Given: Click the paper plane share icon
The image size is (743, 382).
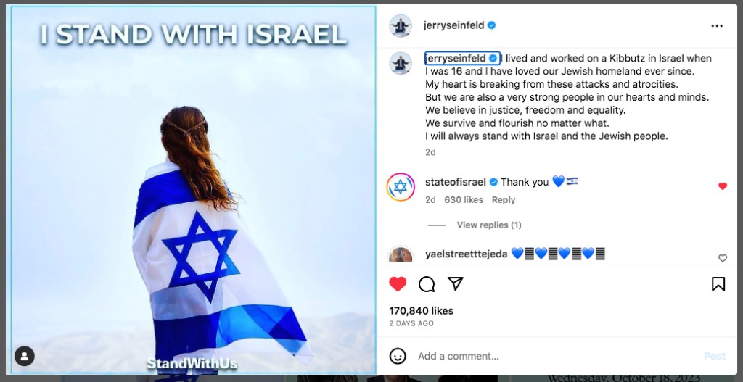Looking at the screenshot, I should pos(456,283).
